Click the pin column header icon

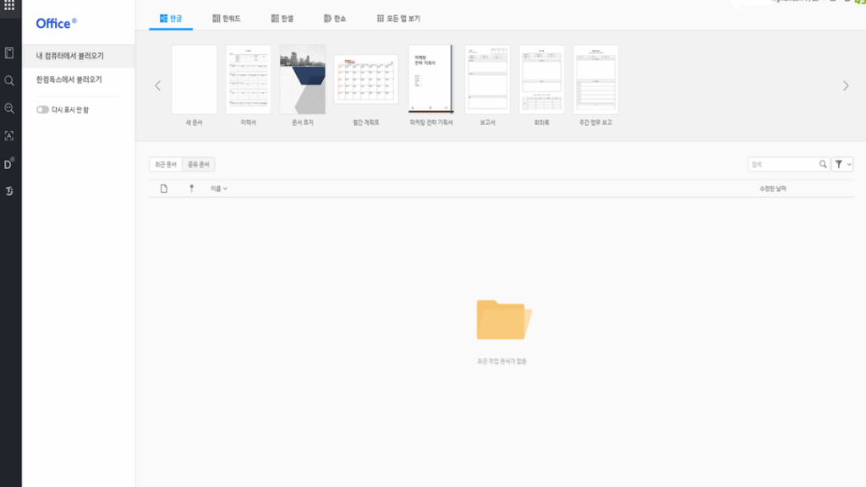[x=192, y=189]
